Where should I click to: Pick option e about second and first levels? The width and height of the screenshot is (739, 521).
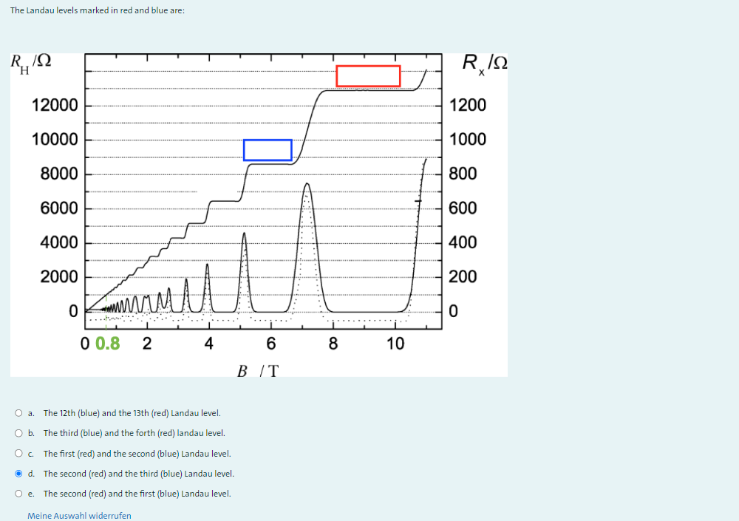coord(18,493)
